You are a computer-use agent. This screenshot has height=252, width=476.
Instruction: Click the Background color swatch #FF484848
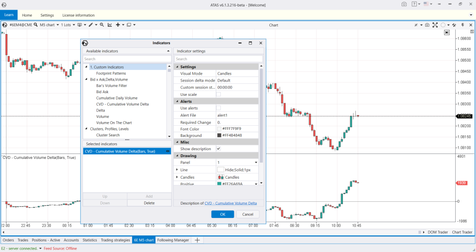[x=220, y=135]
